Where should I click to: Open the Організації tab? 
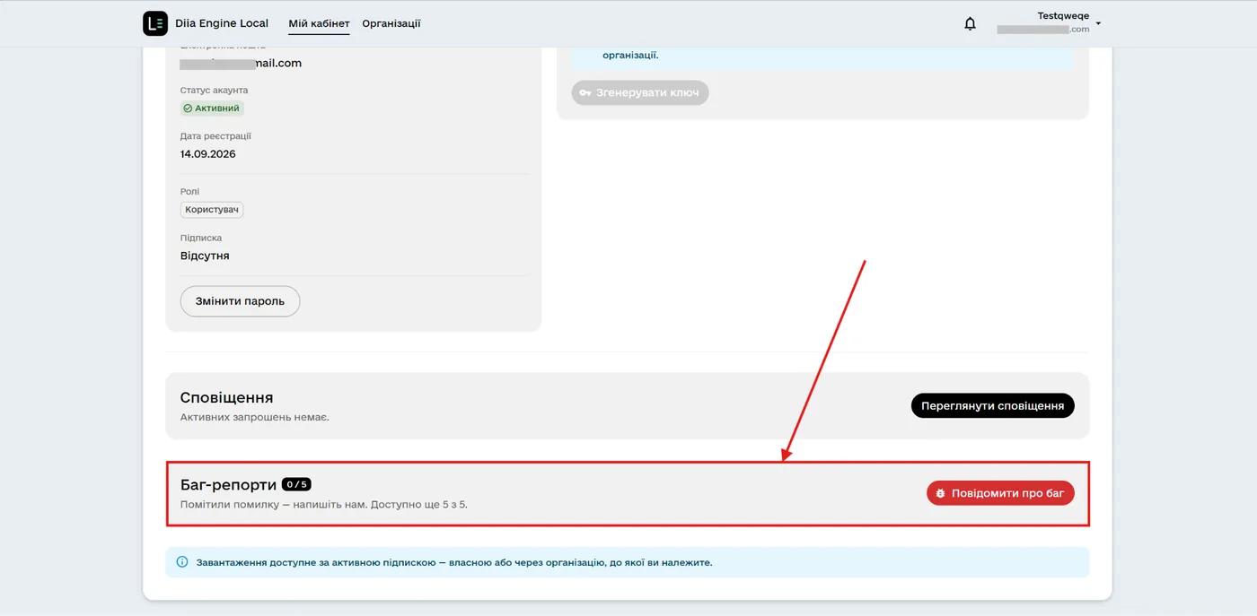(x=391, y=23)
